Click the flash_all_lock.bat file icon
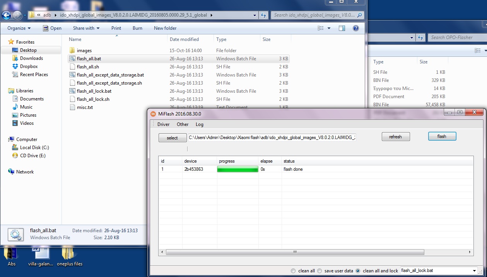The width and height of the screenshot is (487, 277). pyautogui.click(x=72, y=91)
